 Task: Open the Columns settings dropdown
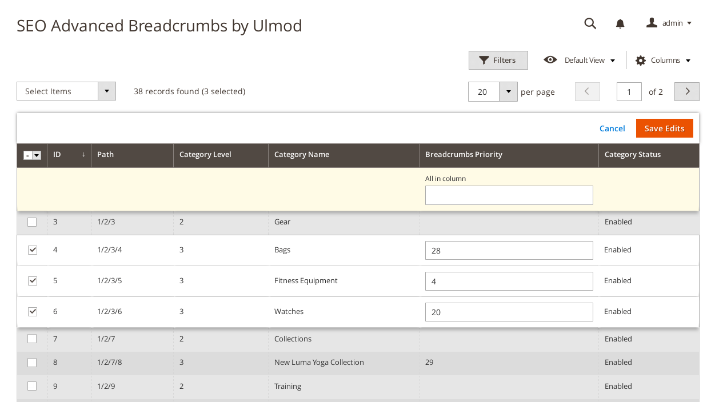[x=663, y=60]
